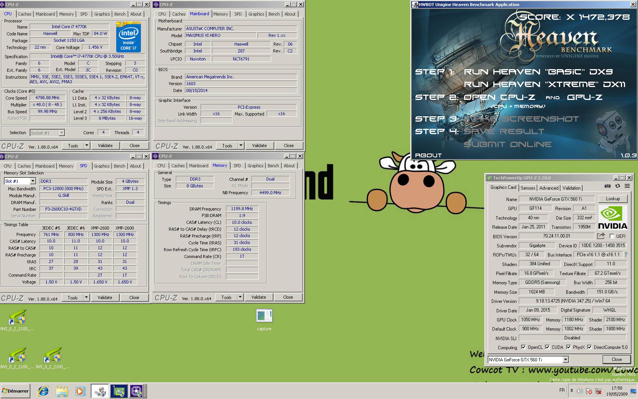Open Windows Explorer folder taskbar icon
This screenshot has height=399, width=638.
coord(62,391)
